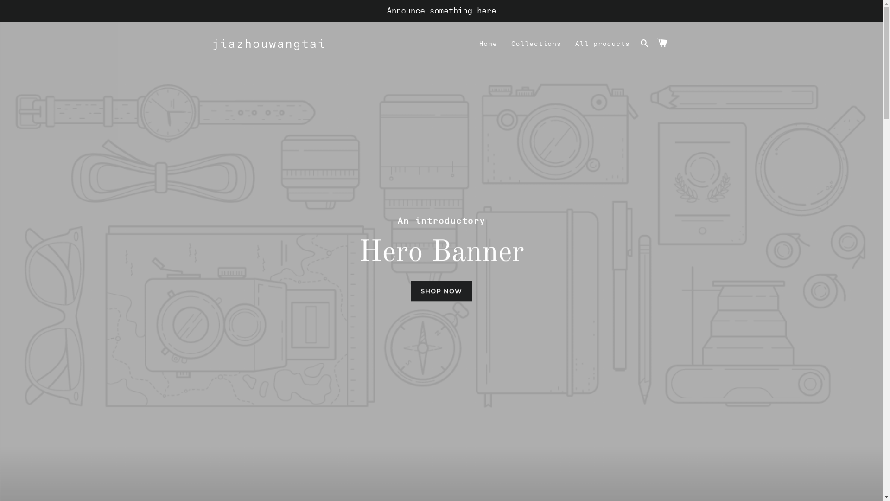Image resolution: width=890 pixels, height=501 pixels.
Task: Click the 'An introductory' subheading text
Action: 441,220
